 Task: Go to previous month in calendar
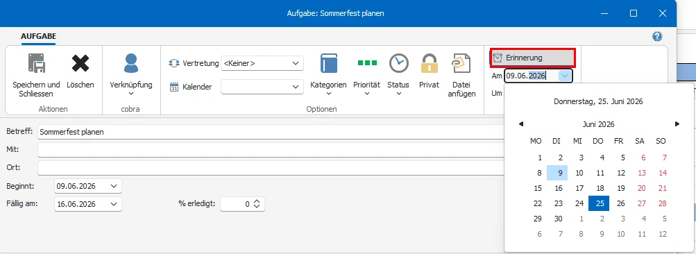pos(521,124)
